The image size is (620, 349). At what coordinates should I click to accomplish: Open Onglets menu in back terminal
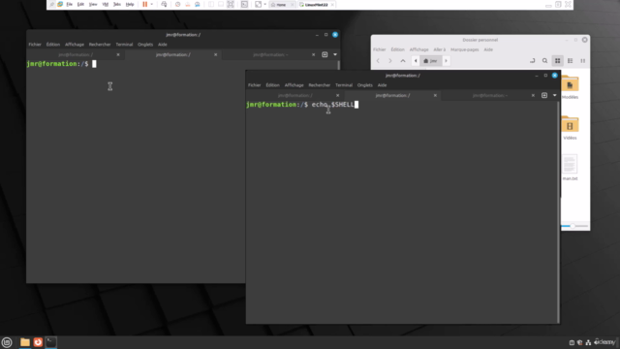(145, 45)
